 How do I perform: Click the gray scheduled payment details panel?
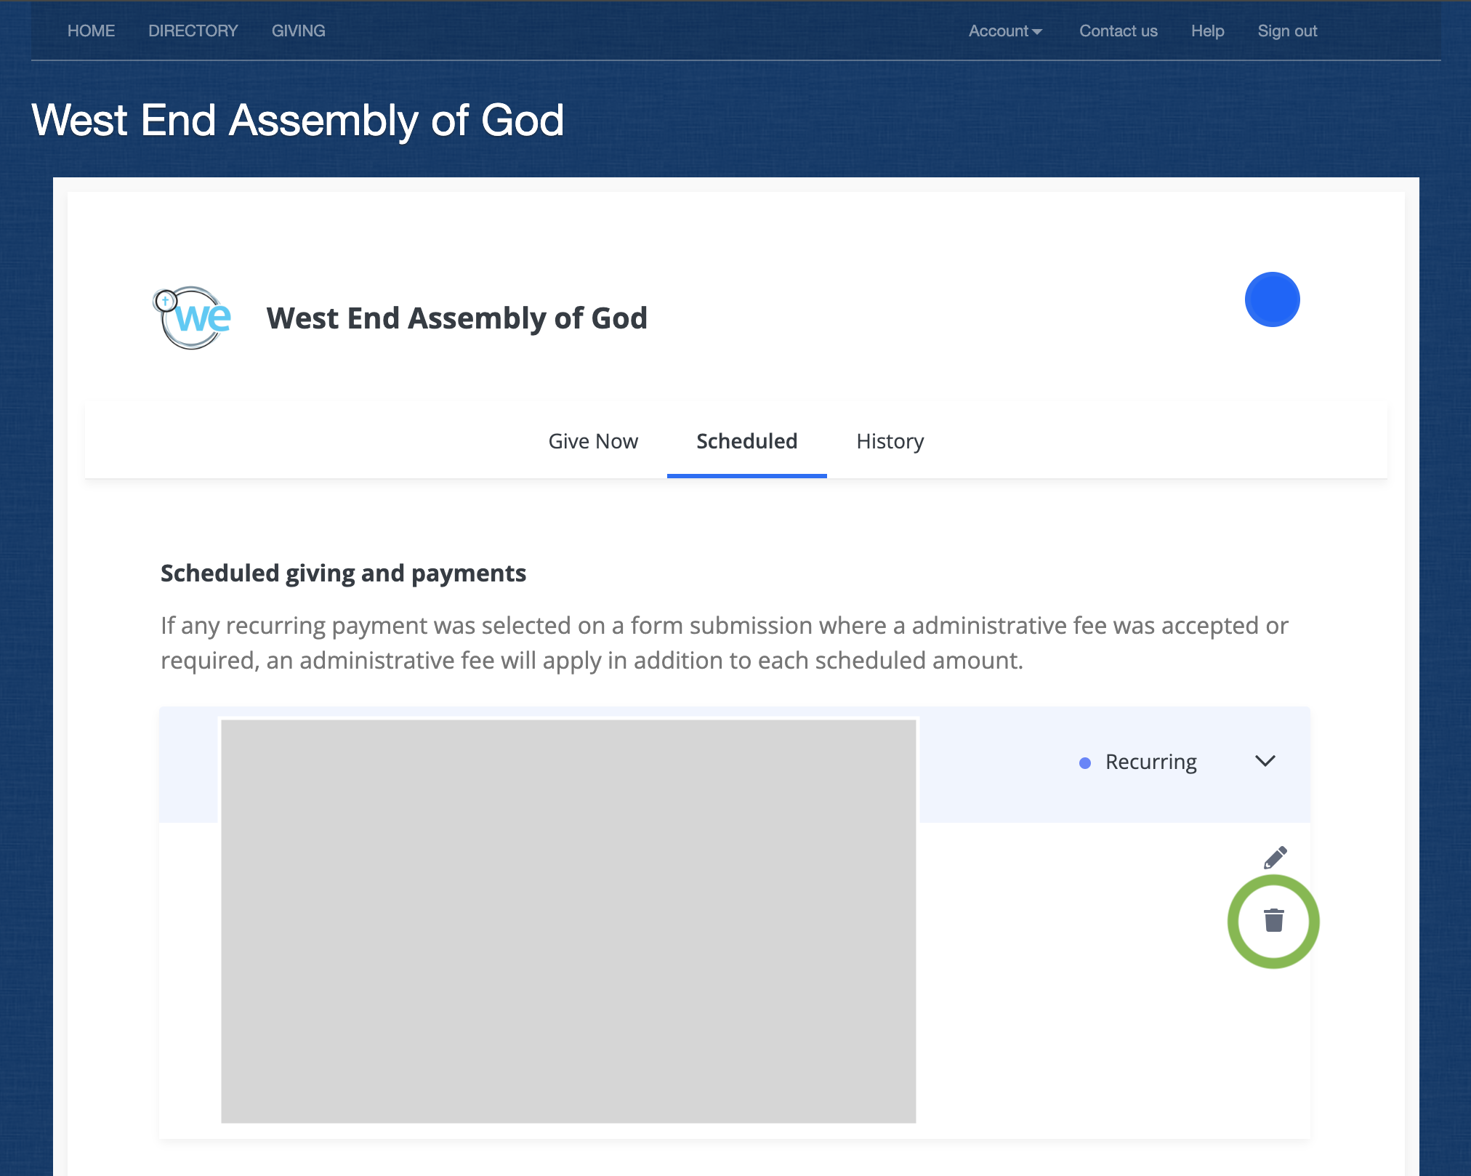[x=568, y=921]
